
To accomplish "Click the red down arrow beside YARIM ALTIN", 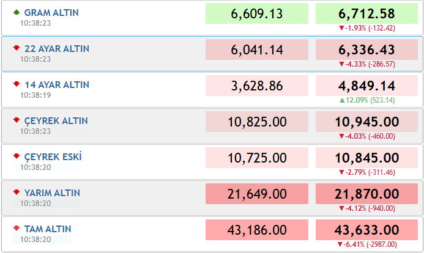I will click(x=17, y=193).
